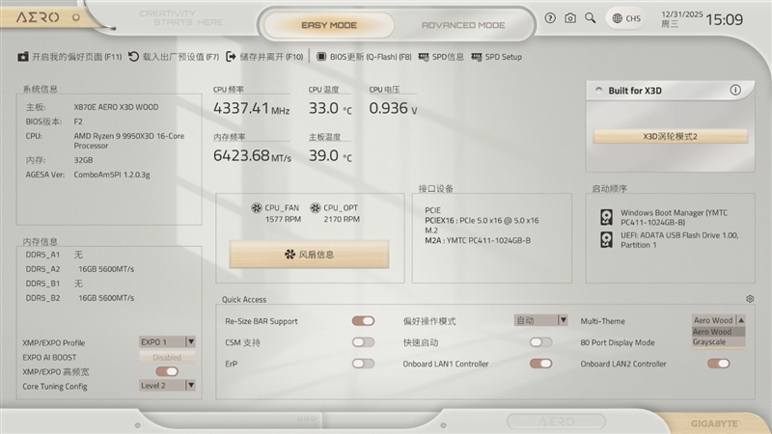Select Grayscale theme option
Image resolution: width=772 pixels, height=434 pixels.
(x=718, y=341)
